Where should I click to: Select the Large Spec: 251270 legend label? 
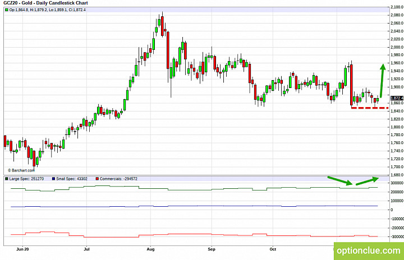coord(26,179)
